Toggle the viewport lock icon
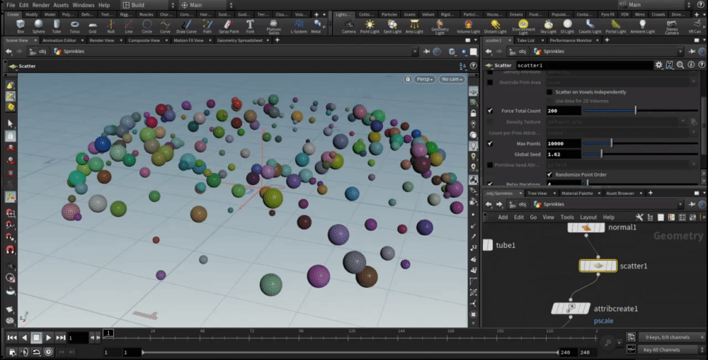Viewport: 708px width, 360px height. pos(407,79)
